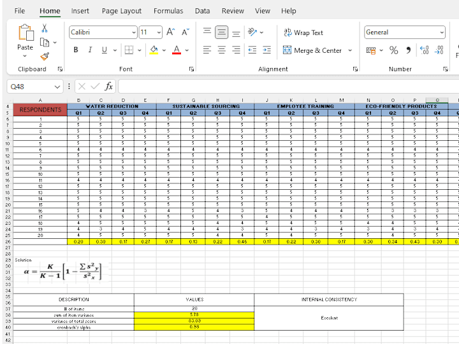
Task: Expand the Paste options arrow
Action: click(25, 56)
